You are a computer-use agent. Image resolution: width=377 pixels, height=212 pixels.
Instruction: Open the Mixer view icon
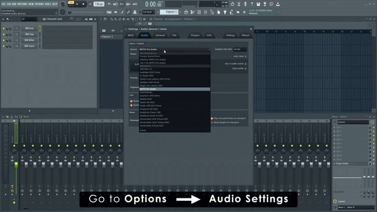tap(206, 12)
